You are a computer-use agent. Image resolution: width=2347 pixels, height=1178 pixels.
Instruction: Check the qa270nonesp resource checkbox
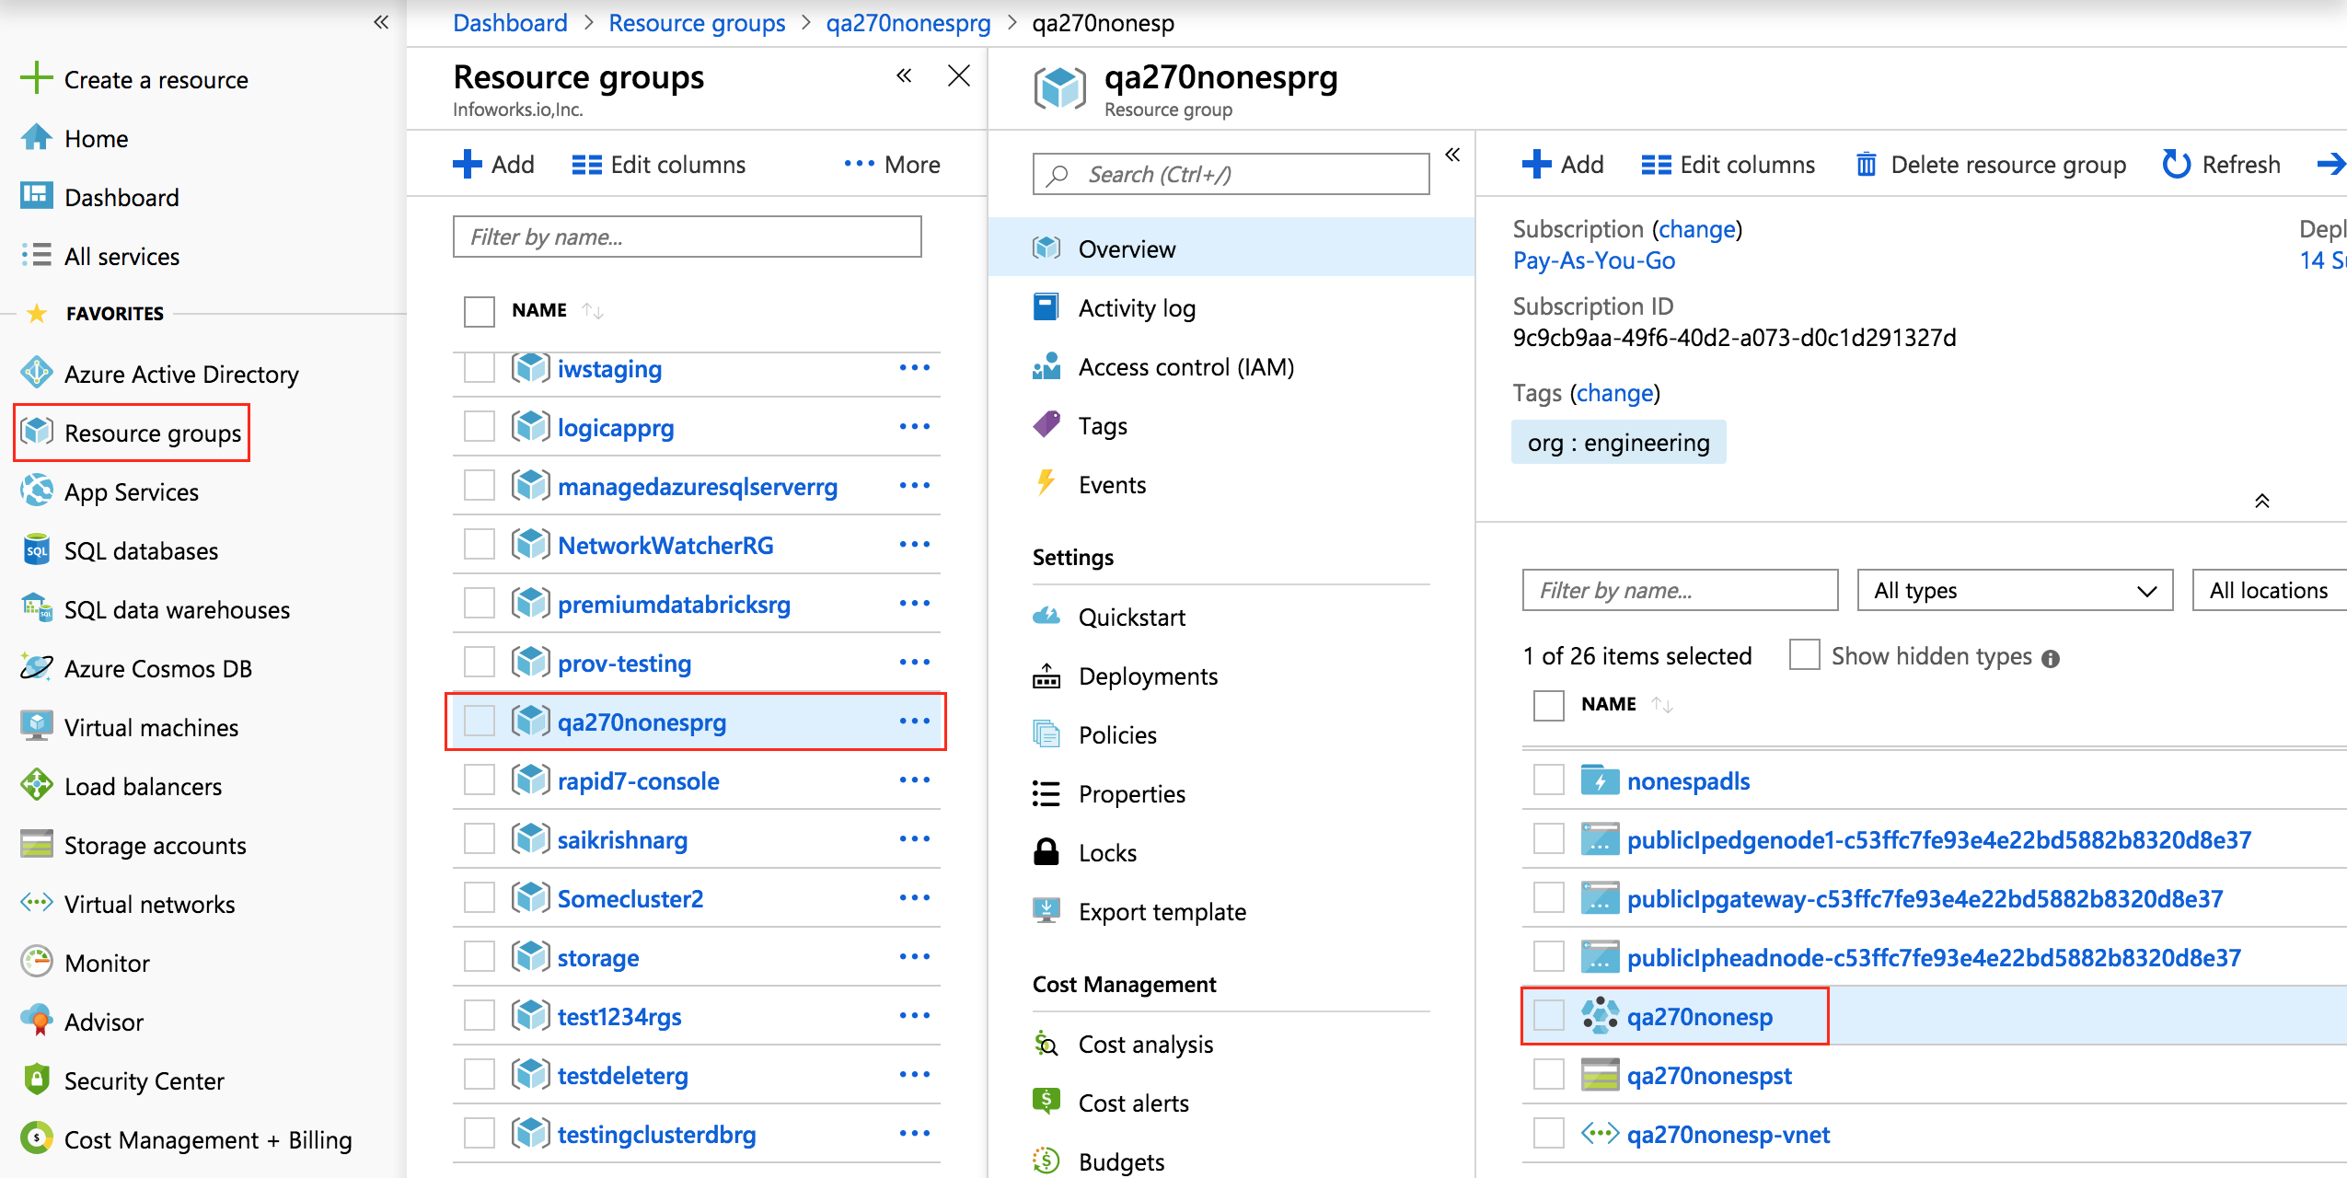1549,1016
